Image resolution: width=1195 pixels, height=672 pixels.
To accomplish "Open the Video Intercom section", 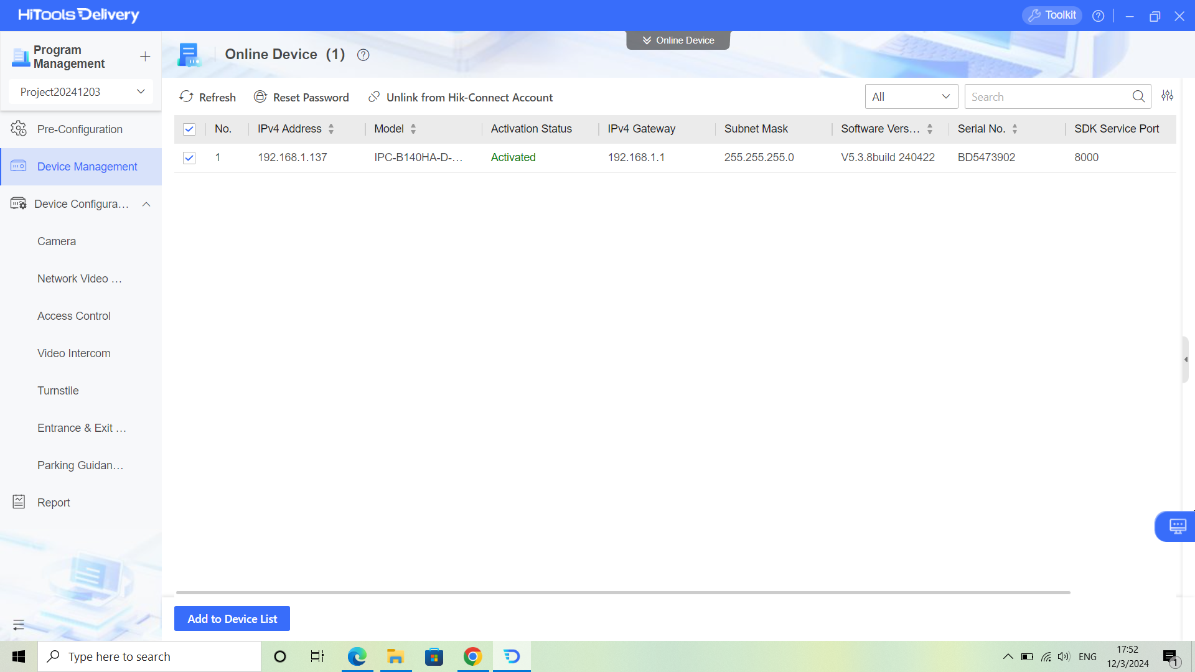I will pyautogui.click(x=73, y=353).
